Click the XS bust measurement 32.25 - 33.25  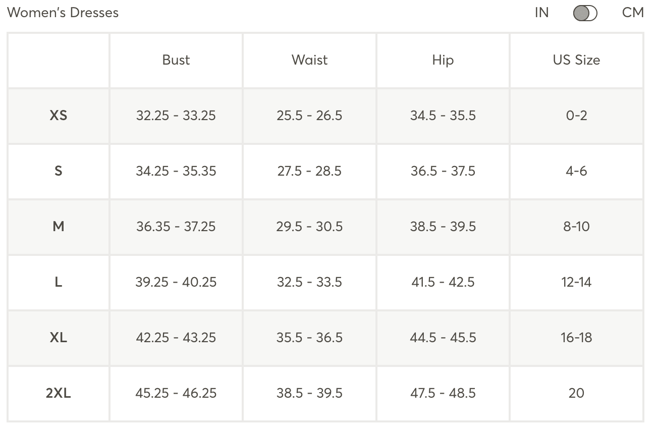pos(176,116)
